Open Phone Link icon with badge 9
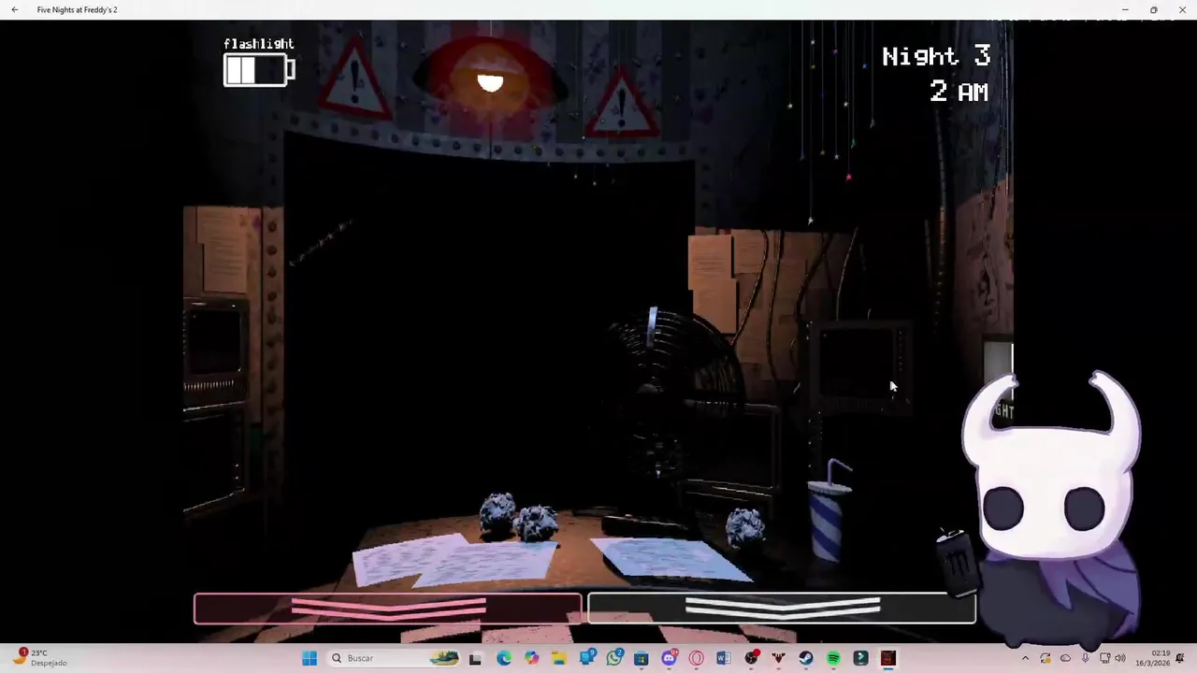 pyautogui.click(x=587, y=657)
